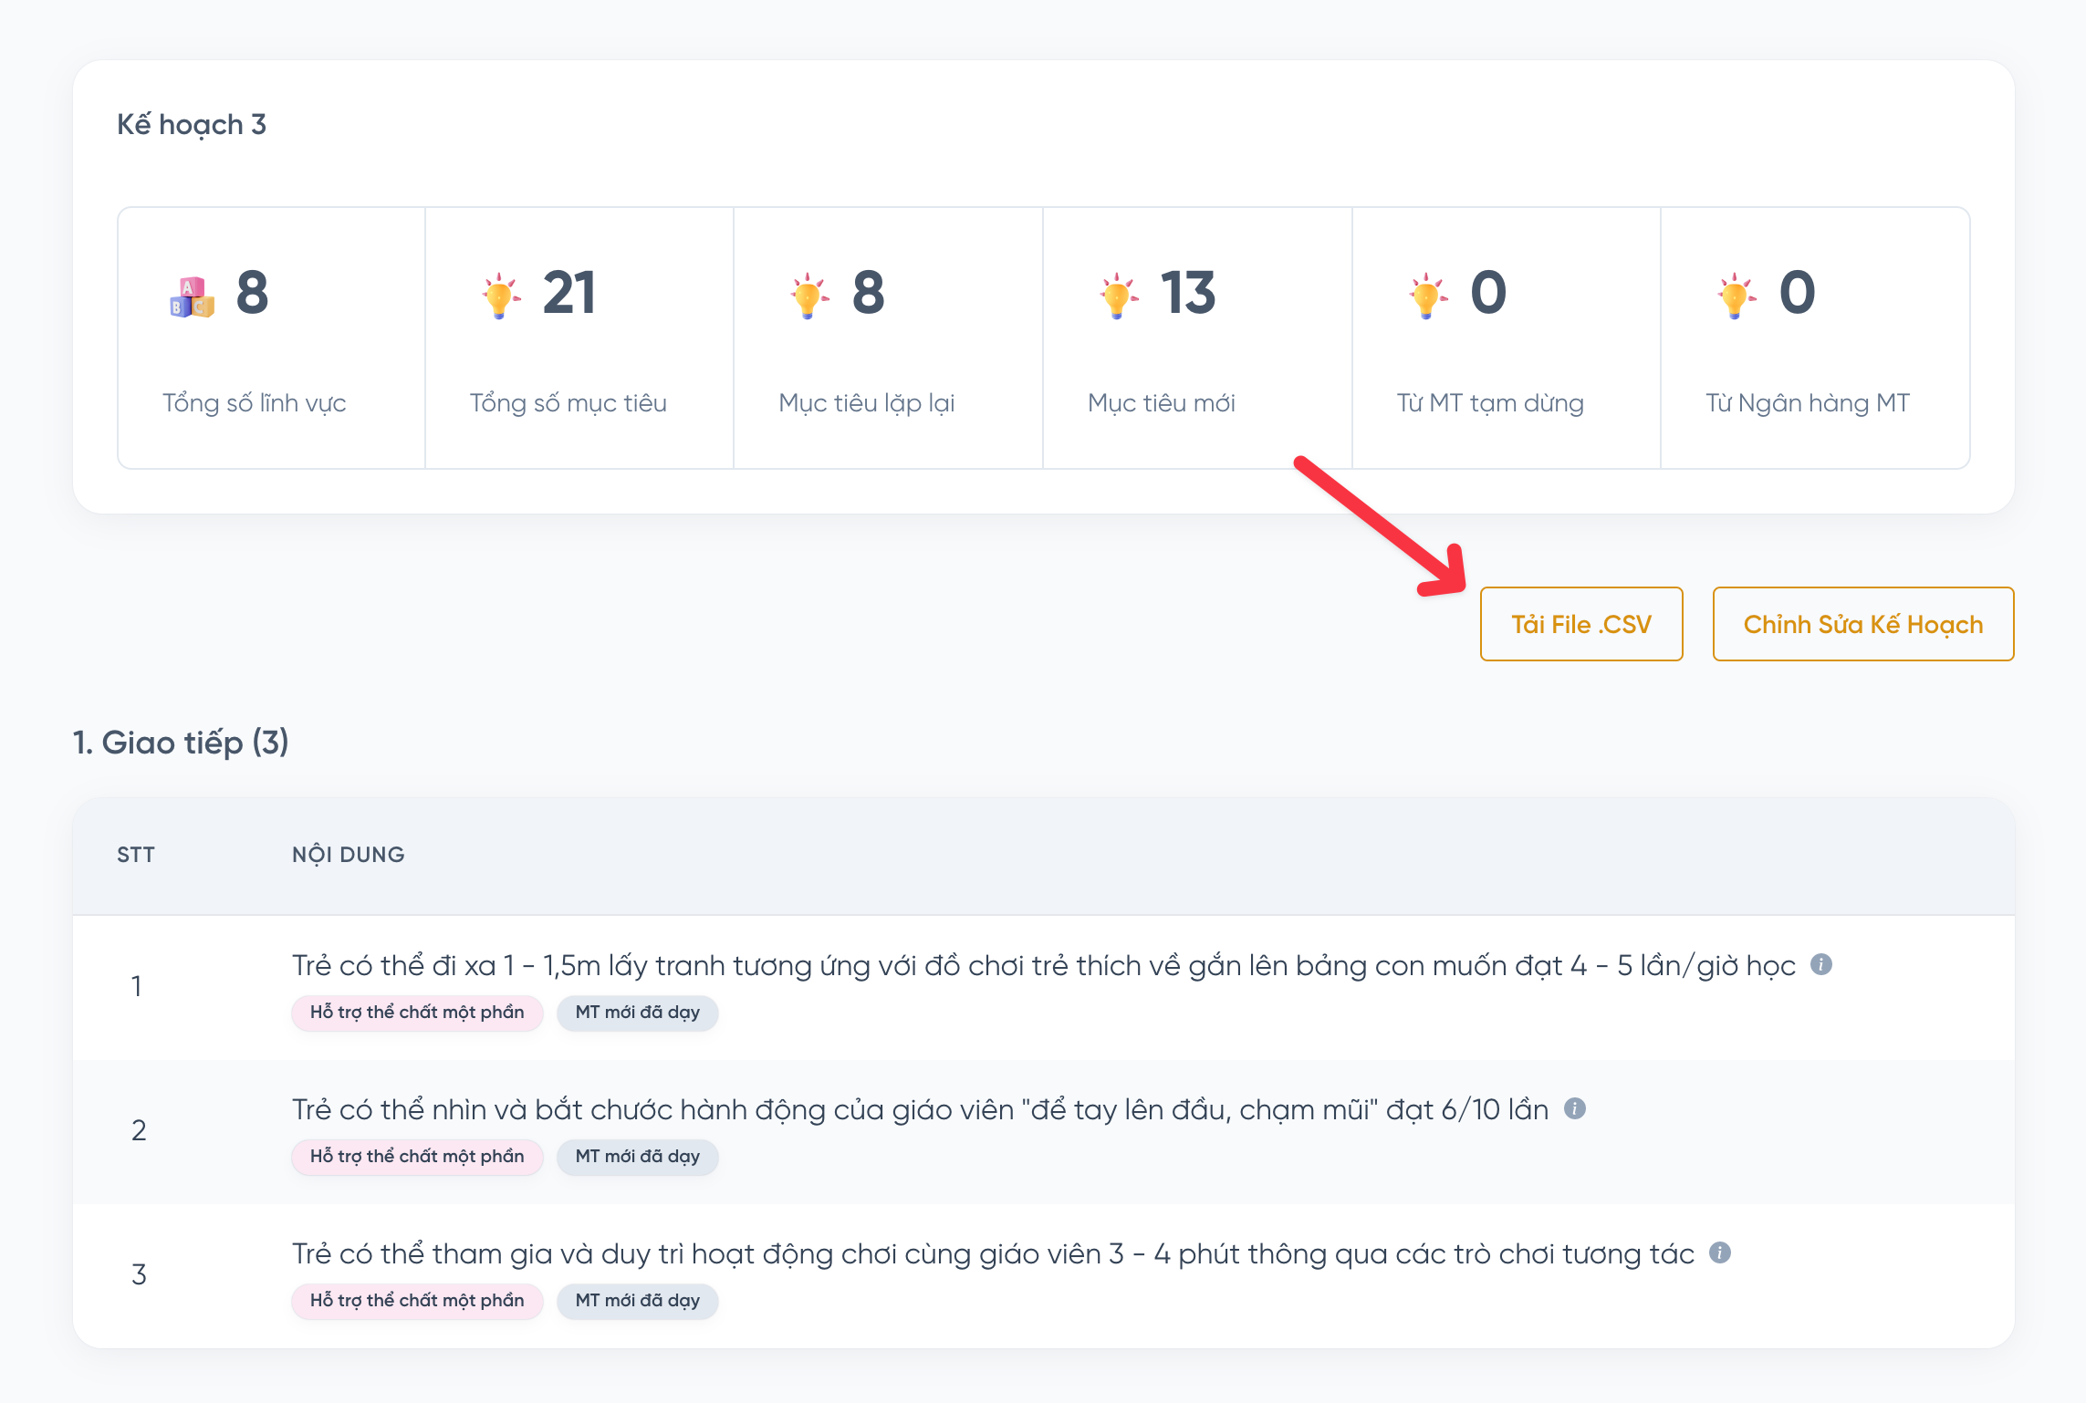The height and width of the screenshot is (1403, 2086).
Task: Click the info icon on goal 3
Action: click(1720, 1252)
